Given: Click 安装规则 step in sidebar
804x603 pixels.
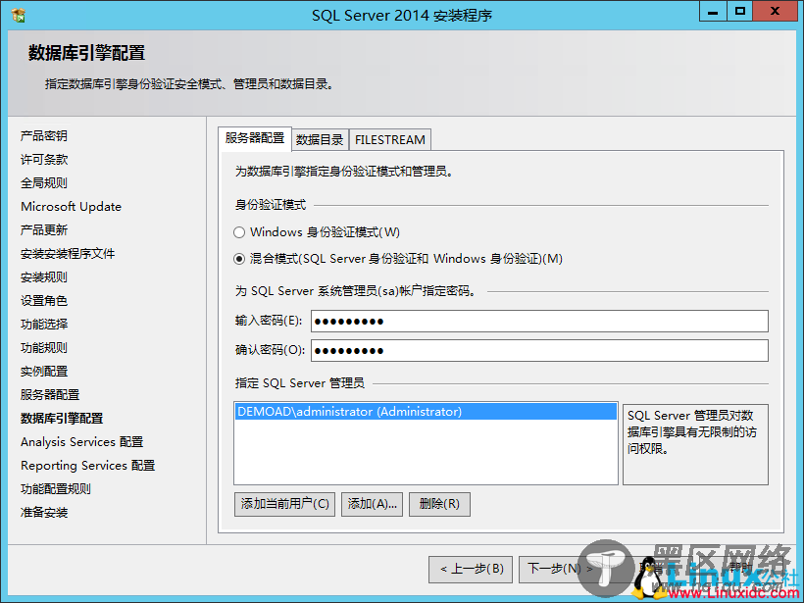Looking at the screenshot, I should (44, 277).
